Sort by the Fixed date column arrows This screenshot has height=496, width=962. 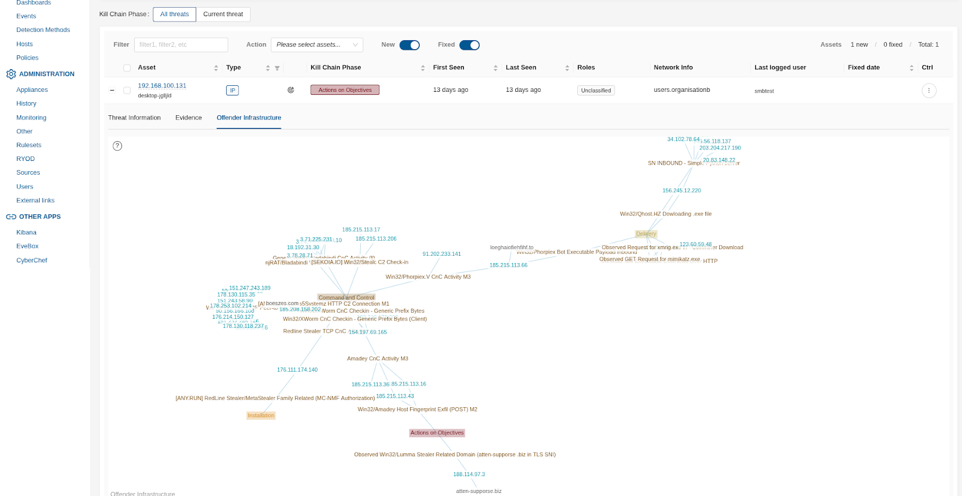pos(911,68)
